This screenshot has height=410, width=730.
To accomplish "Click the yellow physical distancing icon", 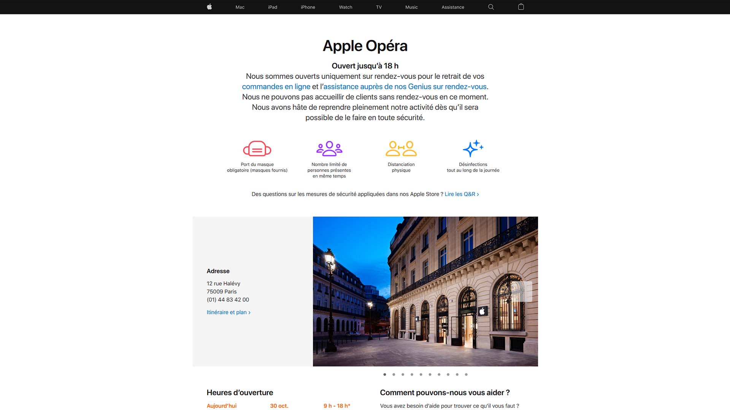I will coord(401,148).
